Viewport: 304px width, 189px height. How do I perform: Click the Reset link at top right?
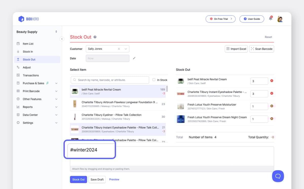268,37
